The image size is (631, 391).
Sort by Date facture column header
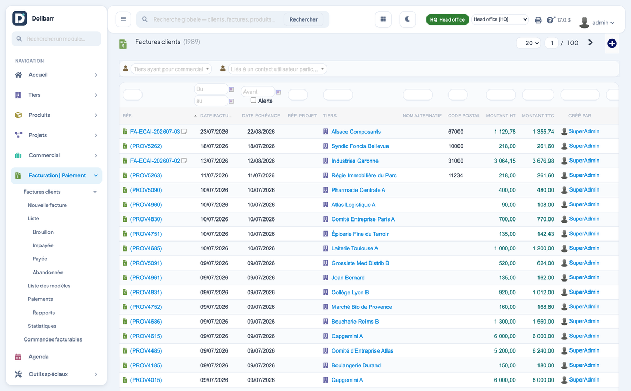216,116
